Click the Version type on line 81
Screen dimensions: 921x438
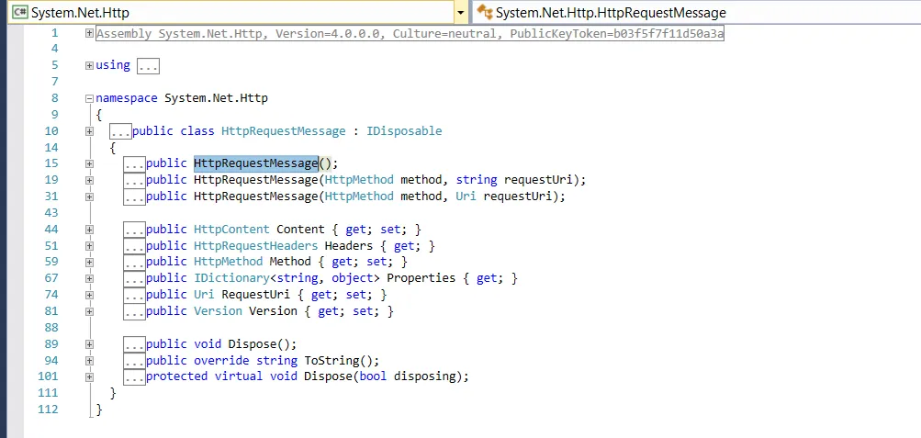[218, 310]
